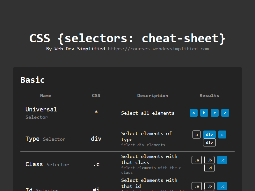Click the blue 'd' badge in Universal row
Viewport: 255px width, 191px height.
[x=225, y=113]
